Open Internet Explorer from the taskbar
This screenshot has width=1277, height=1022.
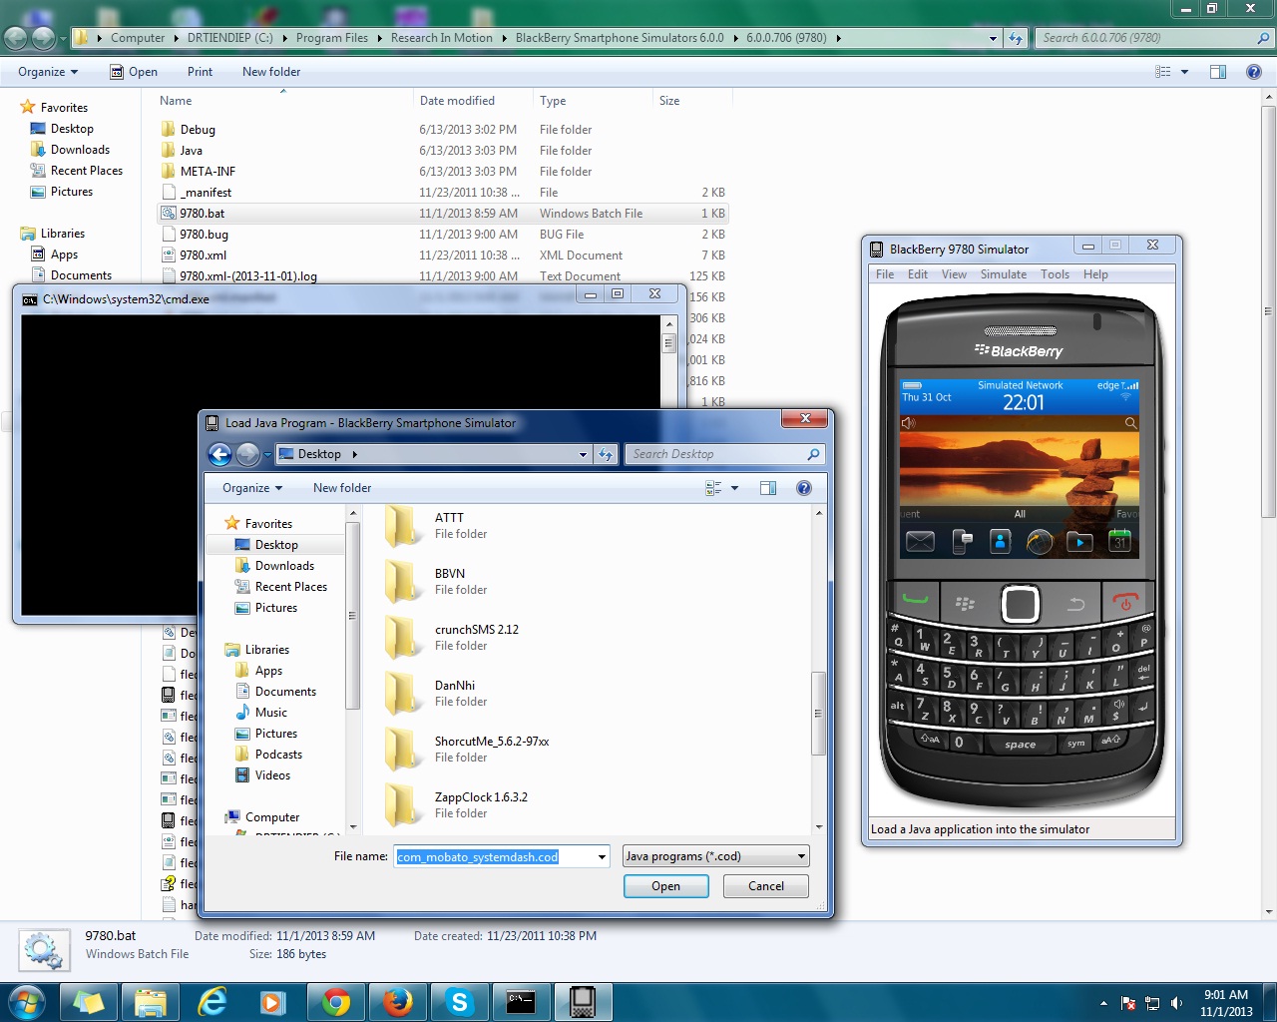click(213, 1002)
